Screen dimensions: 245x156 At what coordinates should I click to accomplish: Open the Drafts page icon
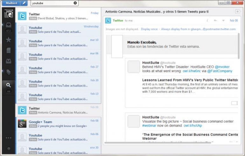[9, 51]
